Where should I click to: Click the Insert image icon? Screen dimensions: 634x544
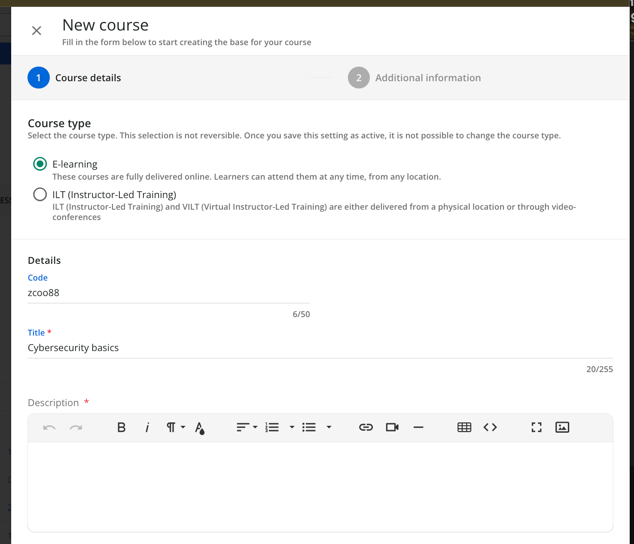[x=562, y=427]
